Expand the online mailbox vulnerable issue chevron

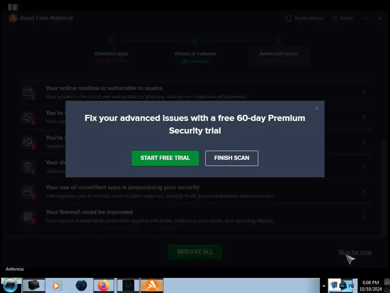(x=364, y=92)
